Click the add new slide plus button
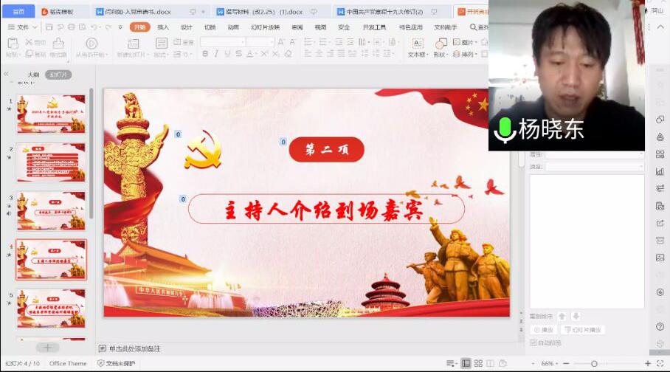Viewport: 670px width, 372px height. pos(47,347)
